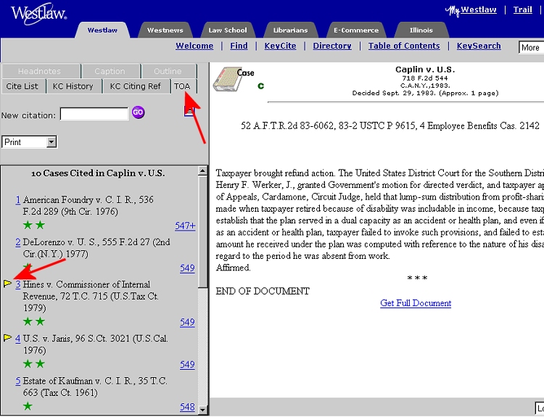Open the More dropdown box

point(531,48)
